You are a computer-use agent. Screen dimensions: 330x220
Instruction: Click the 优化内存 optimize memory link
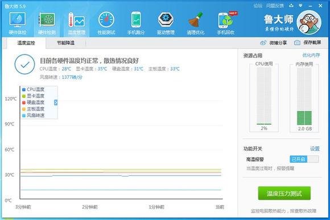[x=311, y=55]
